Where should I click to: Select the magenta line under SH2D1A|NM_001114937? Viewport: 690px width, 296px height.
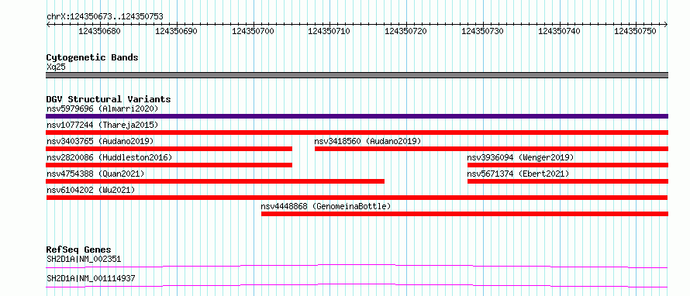click(x=357, y=285)
